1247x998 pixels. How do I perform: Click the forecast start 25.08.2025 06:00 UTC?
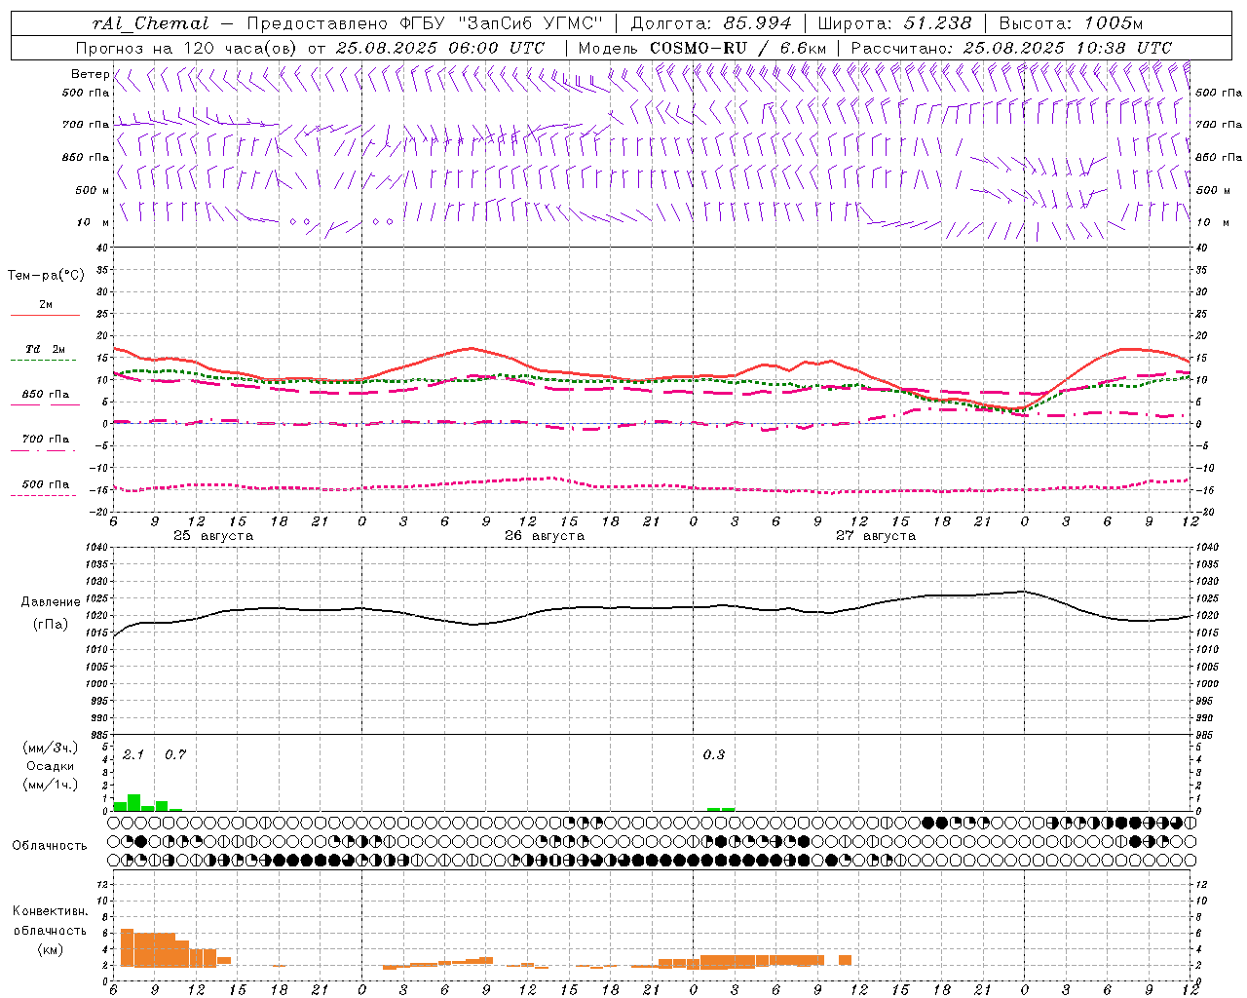(440, 48)
